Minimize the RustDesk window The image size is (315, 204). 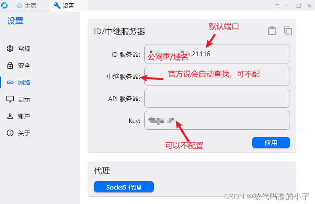[288, 6]
